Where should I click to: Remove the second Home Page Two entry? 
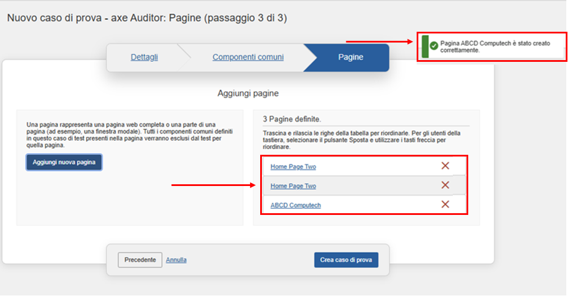[445, 185]
